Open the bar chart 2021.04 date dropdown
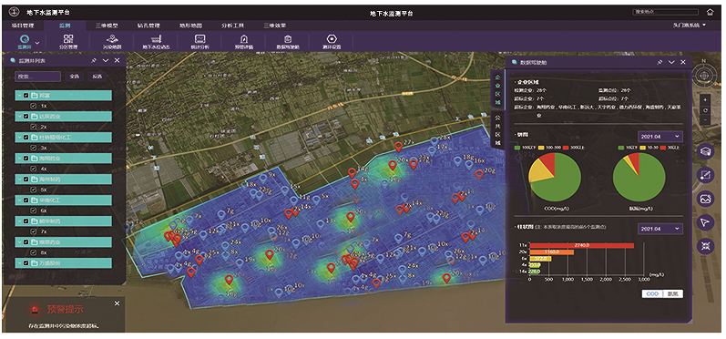This screenshot has height=339, width=726. (660, 229)
